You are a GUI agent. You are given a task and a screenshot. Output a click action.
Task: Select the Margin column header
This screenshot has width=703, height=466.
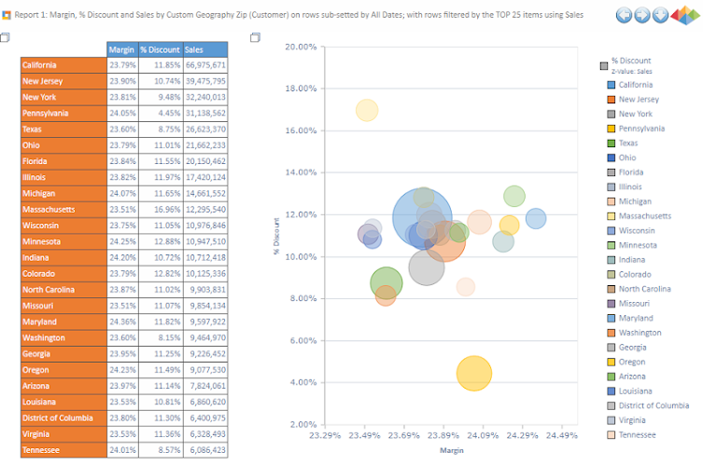[x=123, y=49]
